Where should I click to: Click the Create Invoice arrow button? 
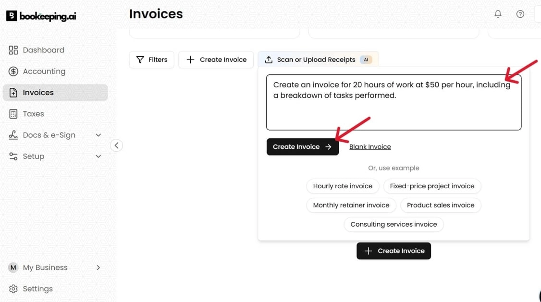click(302, 147)
